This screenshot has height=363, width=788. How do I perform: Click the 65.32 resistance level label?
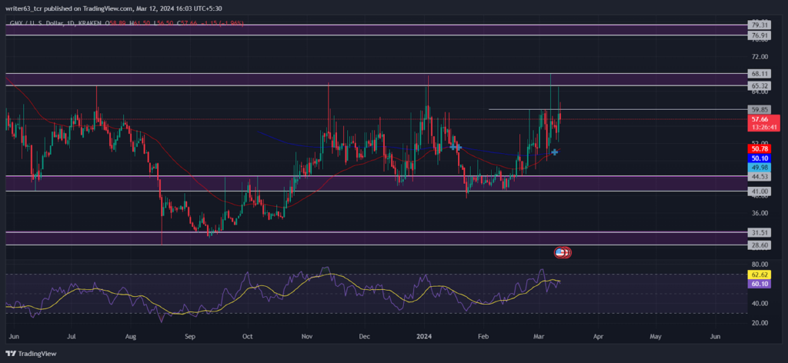point(759,86)
